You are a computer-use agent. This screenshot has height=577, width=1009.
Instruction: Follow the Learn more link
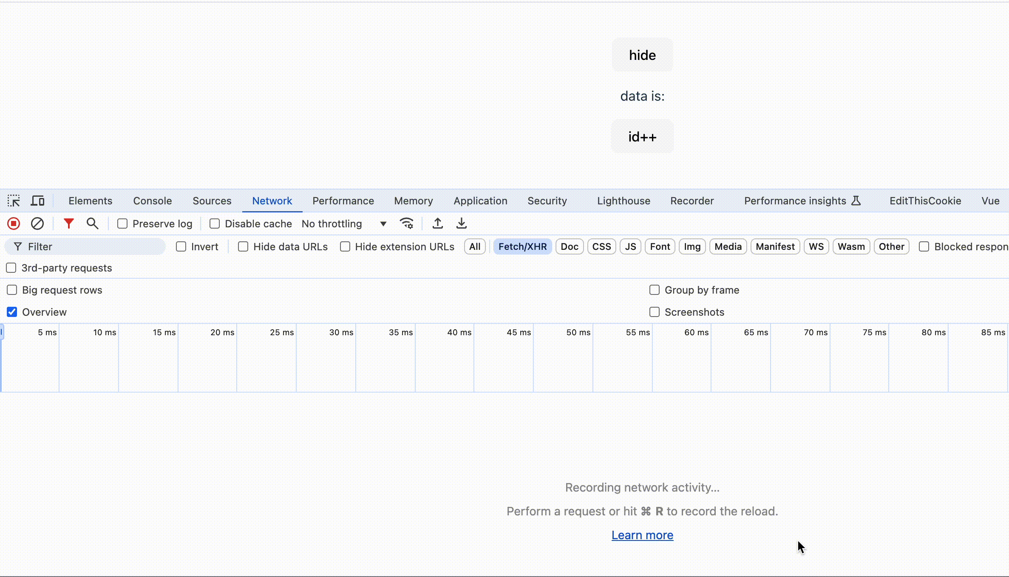click(642, 535)
